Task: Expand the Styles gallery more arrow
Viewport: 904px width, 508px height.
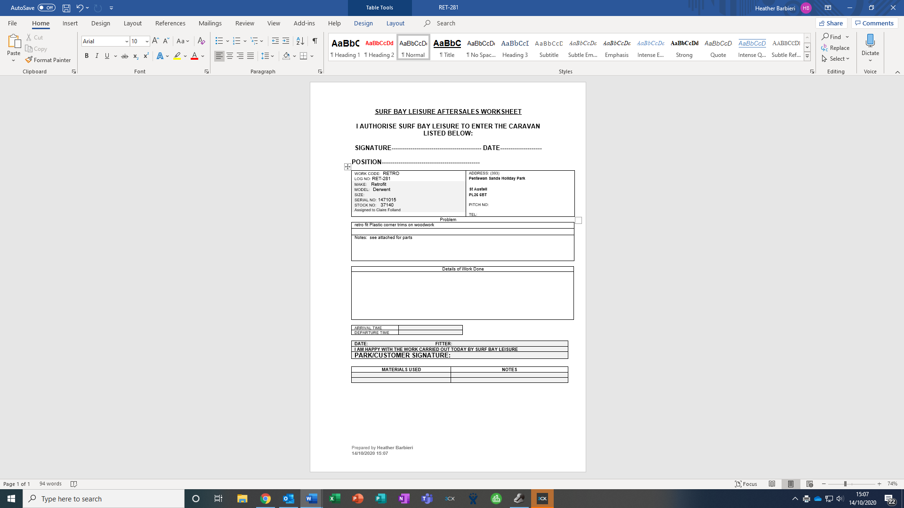Action: click(x=807, y=56)
